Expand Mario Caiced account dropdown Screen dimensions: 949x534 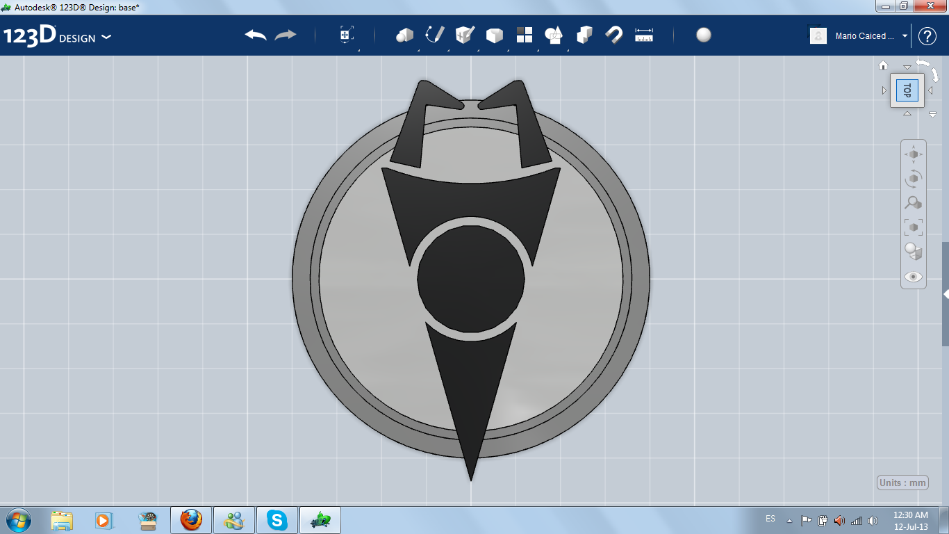pos(905,35)
